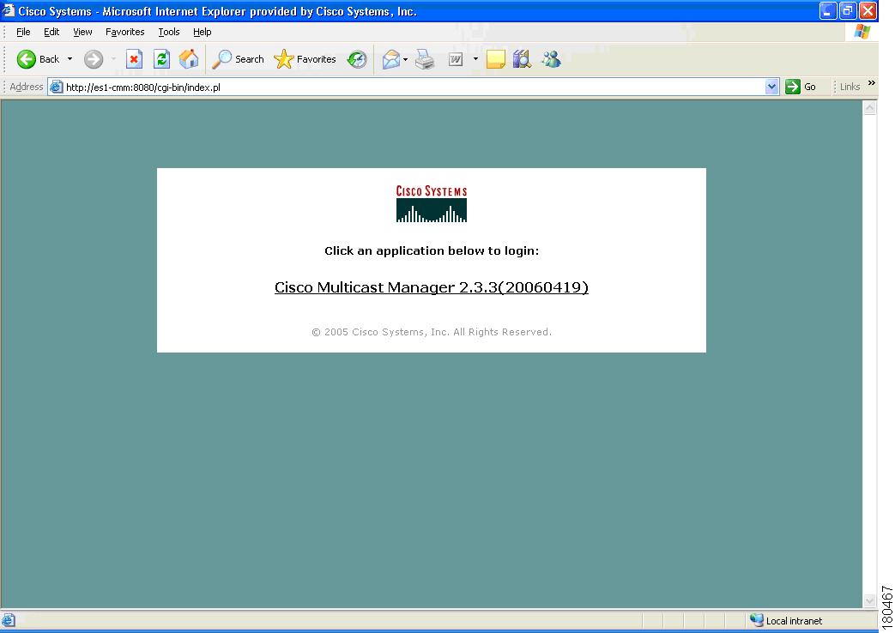Open the View menu

82,32
